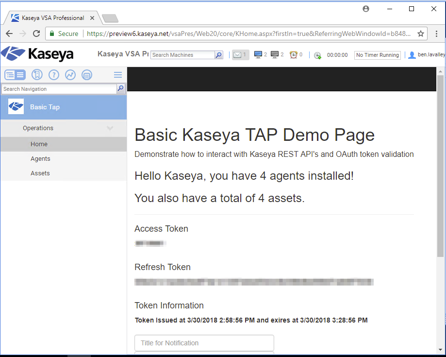Click the No Timer Running button
The height and width of the screenshot is (357, 446).
pos(378,55)
